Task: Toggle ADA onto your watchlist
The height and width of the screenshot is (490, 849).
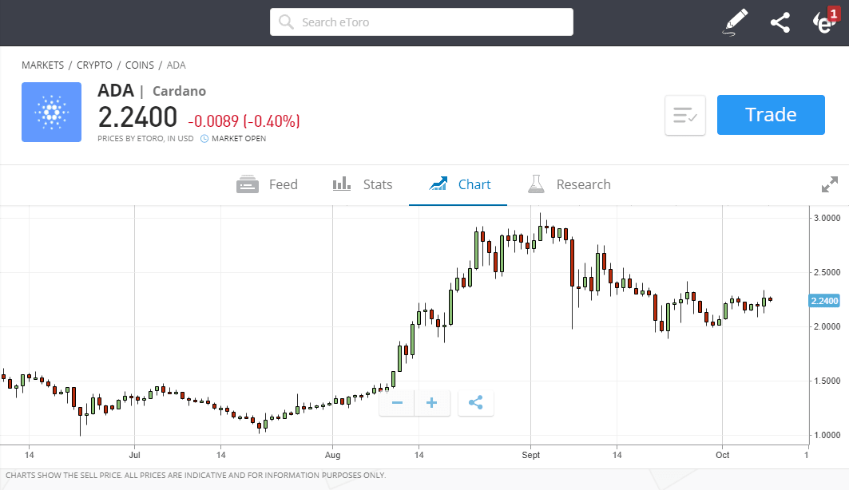Action: pyautogui.click(x=684, y=114)
